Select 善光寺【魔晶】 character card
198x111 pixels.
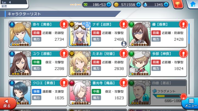click(98, 93)
